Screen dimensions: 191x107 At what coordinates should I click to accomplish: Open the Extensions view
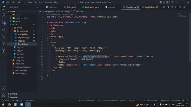click(4, 37)
